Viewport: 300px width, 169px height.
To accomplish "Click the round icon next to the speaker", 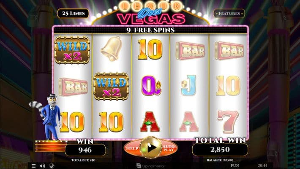I will point(52,166).
